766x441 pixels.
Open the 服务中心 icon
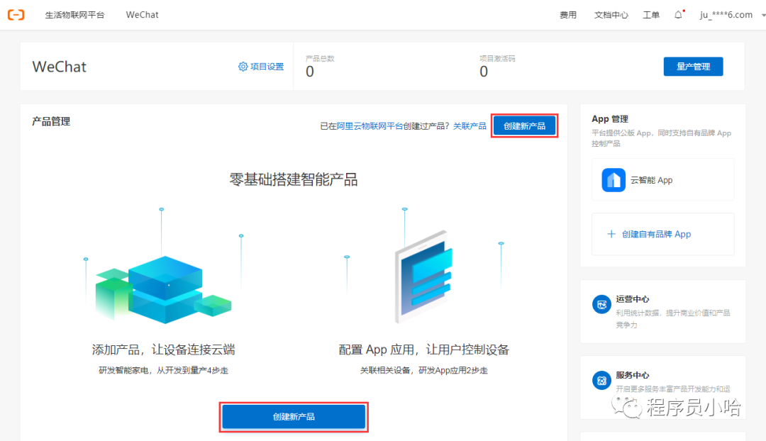pyautogui.click(x=601, y=381)
